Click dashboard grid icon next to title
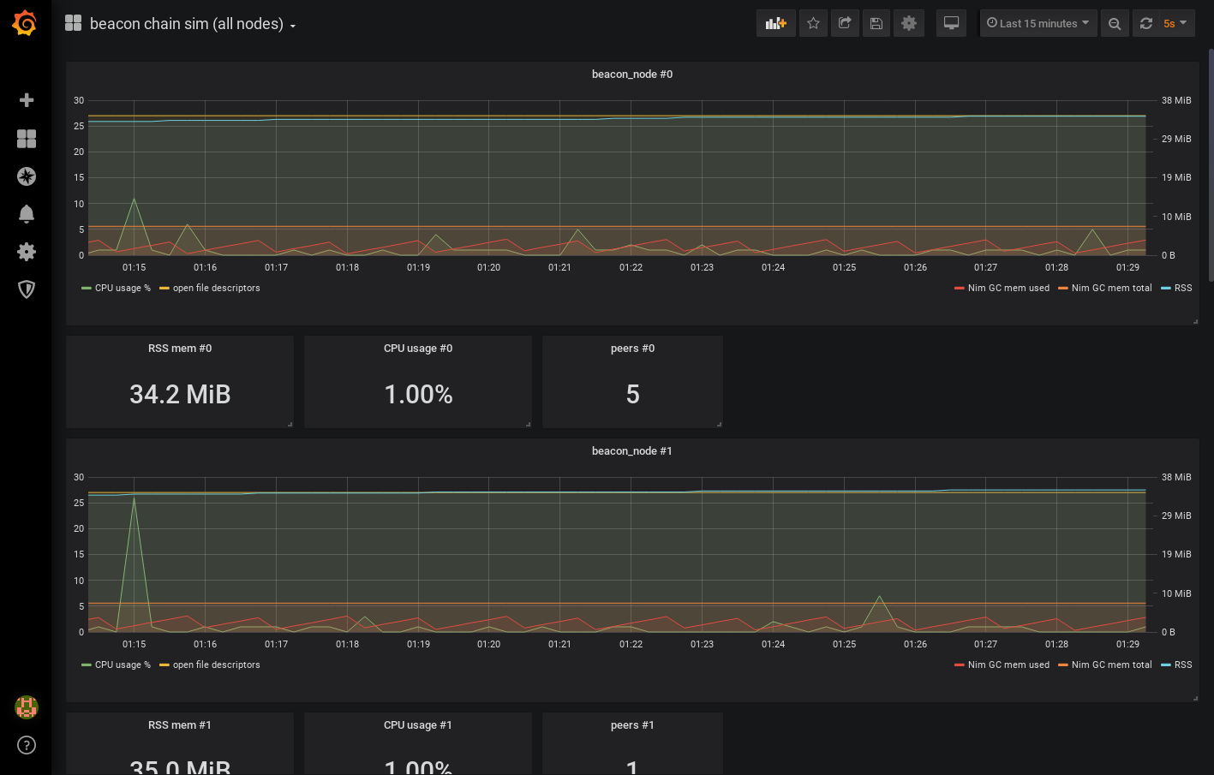 [74, 23]
